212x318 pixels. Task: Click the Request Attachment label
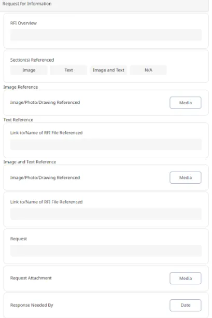tap(31, 278)
